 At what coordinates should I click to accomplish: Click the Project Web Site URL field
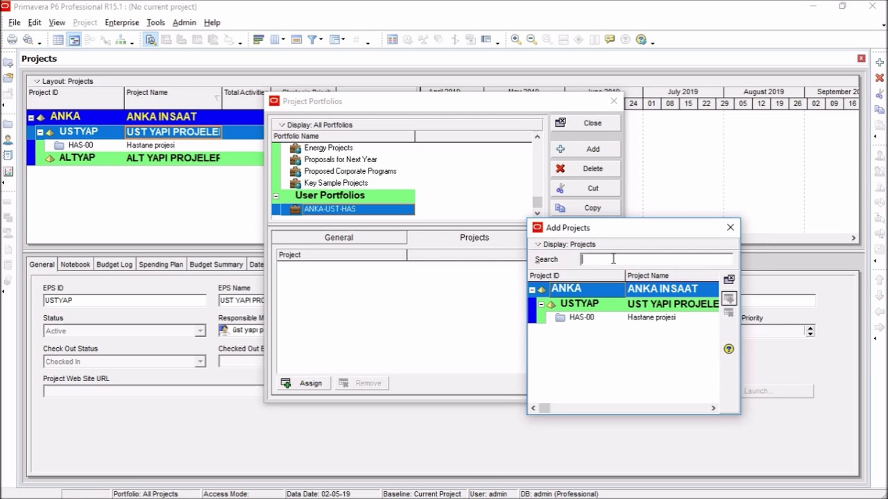tap(153, 391)
